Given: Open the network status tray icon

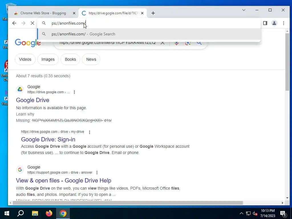Looking at the screenshot, I should coord(248,213).
